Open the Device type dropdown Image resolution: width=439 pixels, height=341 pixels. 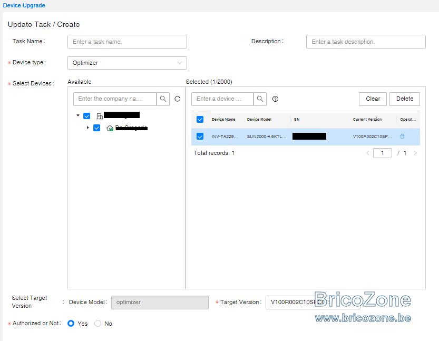(127, 63)
